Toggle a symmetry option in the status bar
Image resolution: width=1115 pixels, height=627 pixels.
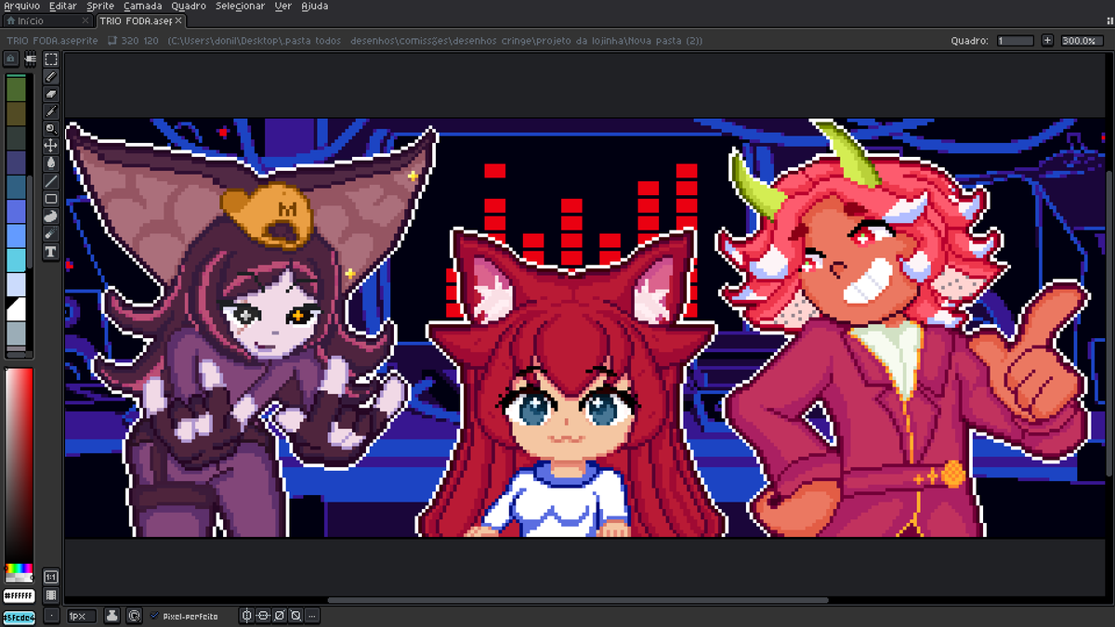246,614
